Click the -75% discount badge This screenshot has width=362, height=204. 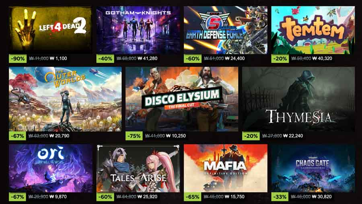tap(134, 136)
